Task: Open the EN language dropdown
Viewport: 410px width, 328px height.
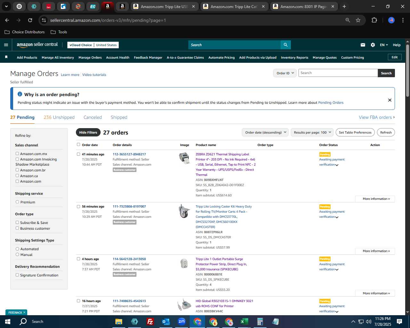Action: click(x=384, y=45)
